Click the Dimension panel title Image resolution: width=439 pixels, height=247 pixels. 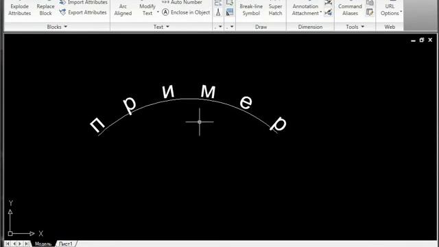coord(310,27)
